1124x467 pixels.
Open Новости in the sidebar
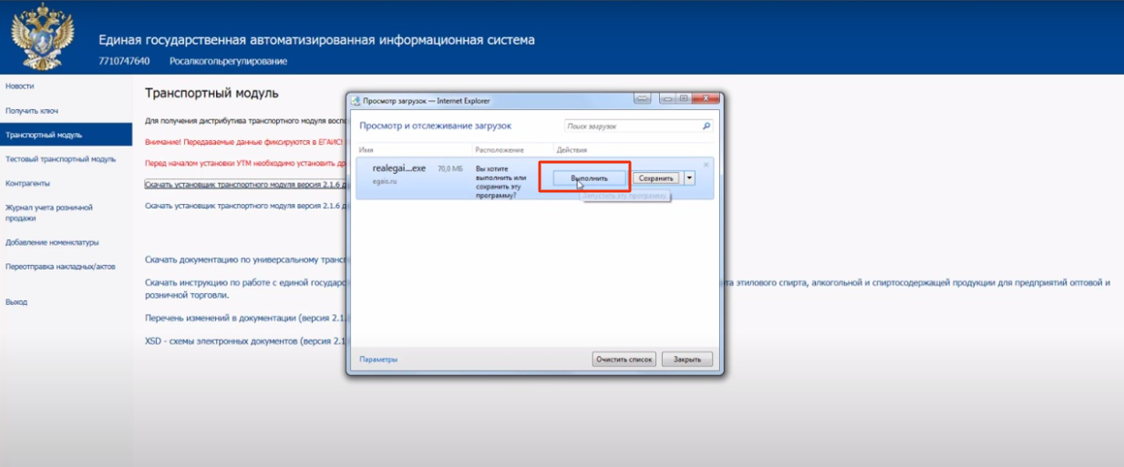pyautogui.click(x=20, y=86)
